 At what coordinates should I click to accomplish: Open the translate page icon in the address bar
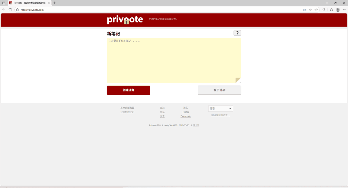(x=304, y=9)
